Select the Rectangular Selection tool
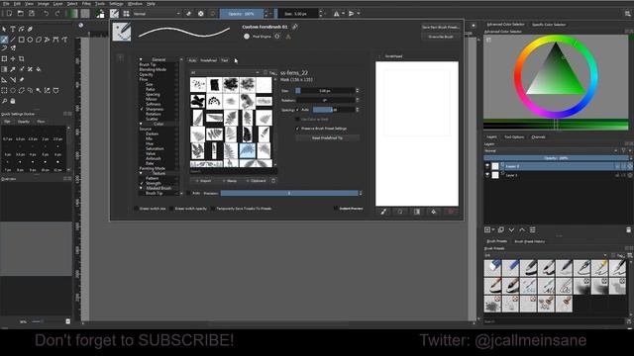This screenshot has height=356, width=634. click(x=4, y=90)
